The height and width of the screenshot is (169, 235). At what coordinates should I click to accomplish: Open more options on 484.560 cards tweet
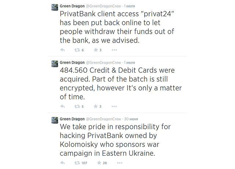tap(114, 107)
